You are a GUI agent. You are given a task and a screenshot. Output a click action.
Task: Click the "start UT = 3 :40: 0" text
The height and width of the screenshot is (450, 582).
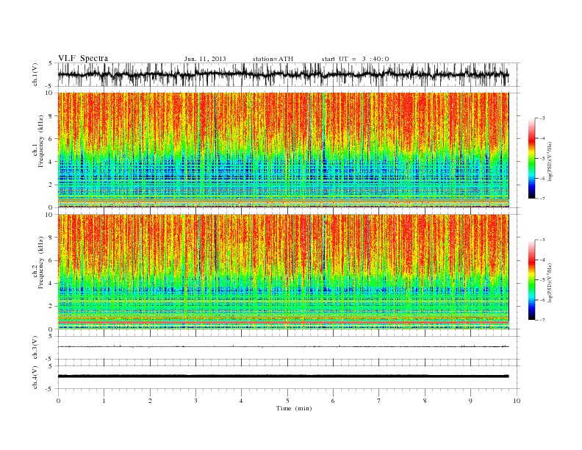coord(355,59)
